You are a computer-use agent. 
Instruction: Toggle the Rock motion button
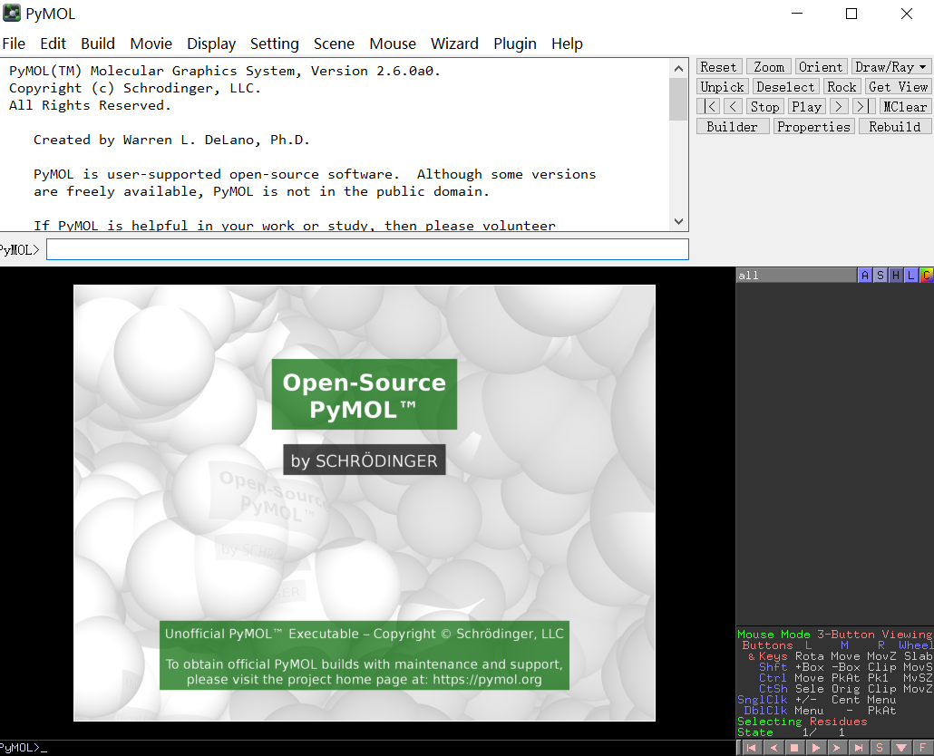pyautogui.click(x=842, y=87)
